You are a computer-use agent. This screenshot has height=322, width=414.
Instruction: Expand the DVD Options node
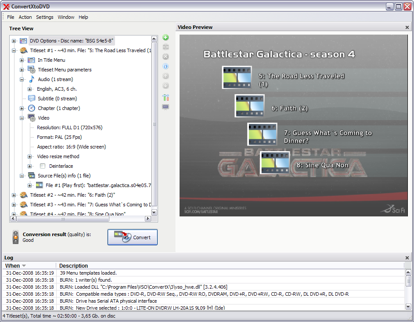(14, 41)
